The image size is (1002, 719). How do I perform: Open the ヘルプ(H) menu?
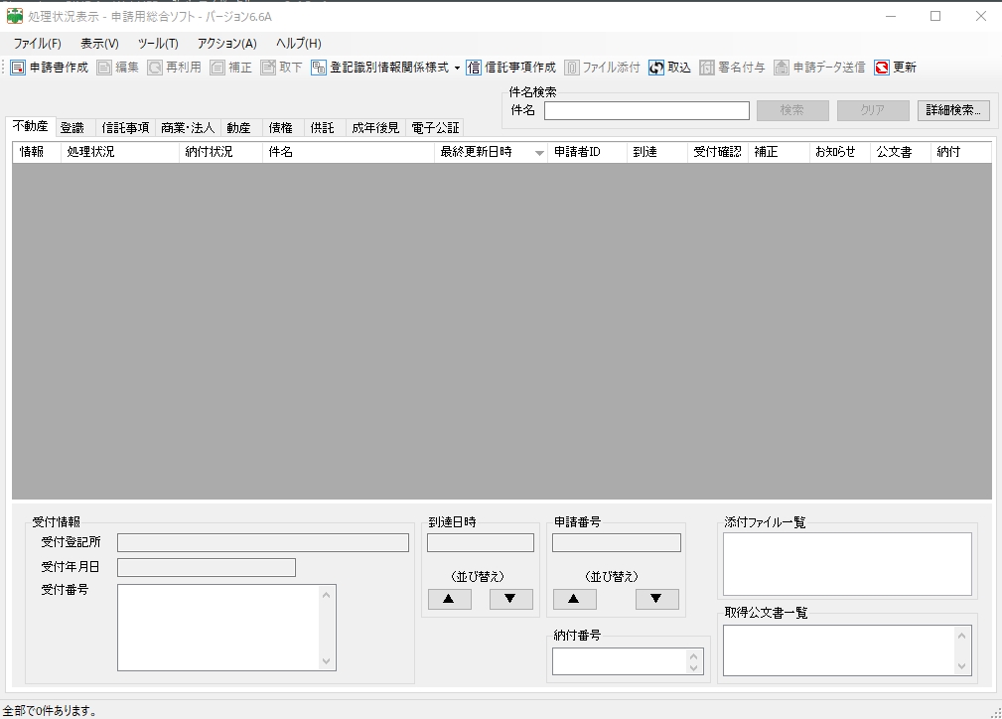point(299,44)
